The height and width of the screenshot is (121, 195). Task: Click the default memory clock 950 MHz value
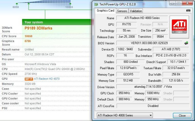(153, 99)
